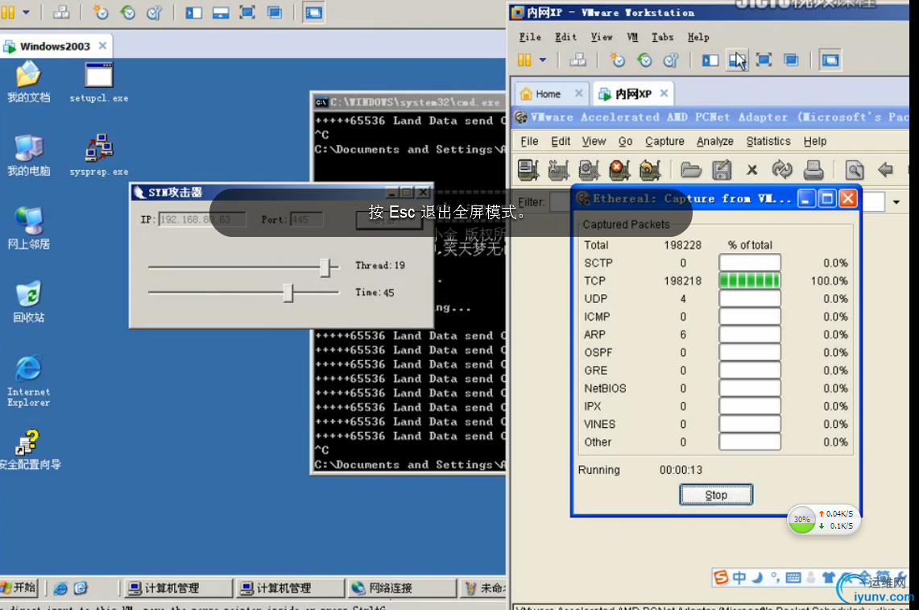
Task: Open snapshot manager in 内网XP VMware toolbar
Action: [x=671, y=60]
